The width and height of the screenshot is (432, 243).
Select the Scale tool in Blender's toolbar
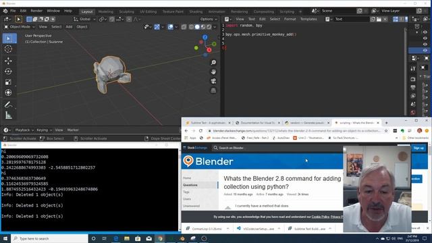[x=8, y=82]
